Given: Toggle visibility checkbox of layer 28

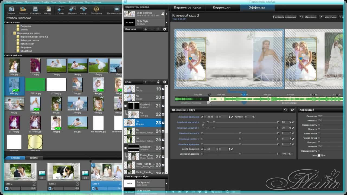Looking at the screenshot, I should (x=163, y=165).
